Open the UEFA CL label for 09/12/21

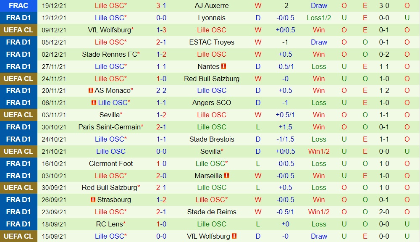pyautogui.click(x=18, y=30)
